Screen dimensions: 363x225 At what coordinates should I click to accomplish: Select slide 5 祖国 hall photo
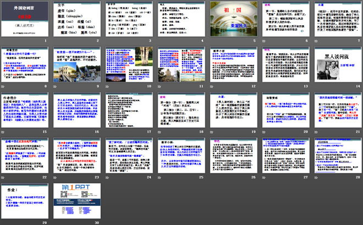[x=234, y=19]
